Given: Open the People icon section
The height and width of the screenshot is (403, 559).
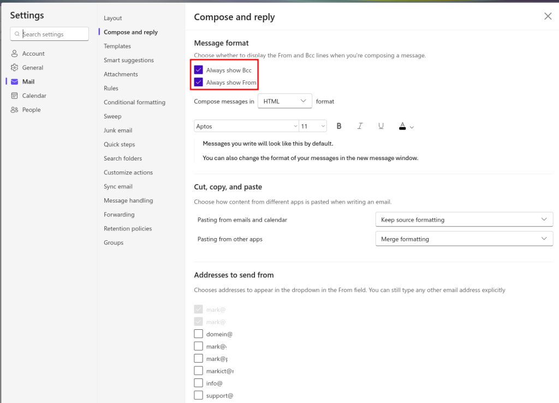Looking at the screenshot, I should (x=15, y=110).
